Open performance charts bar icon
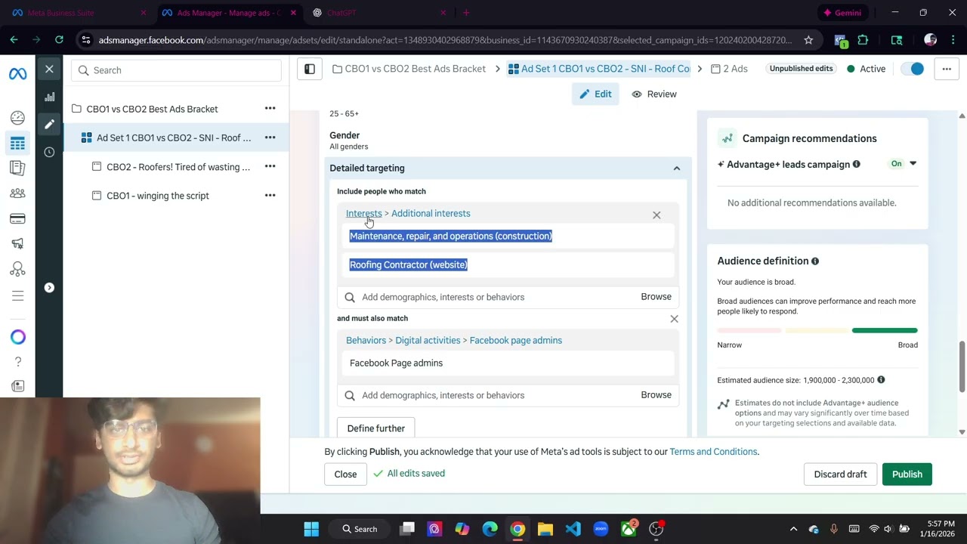 point(49,97)
